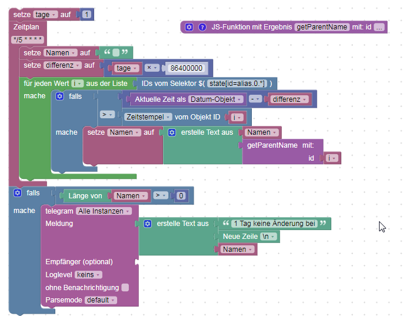Open 'differenz' dropdown in the subtraction block
409x316 pixels.
coord(290,99)
